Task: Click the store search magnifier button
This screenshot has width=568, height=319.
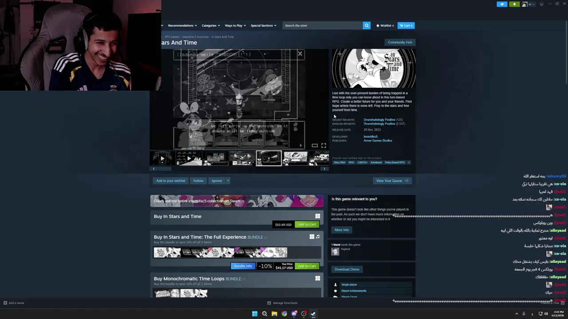Action: [367, 26]
